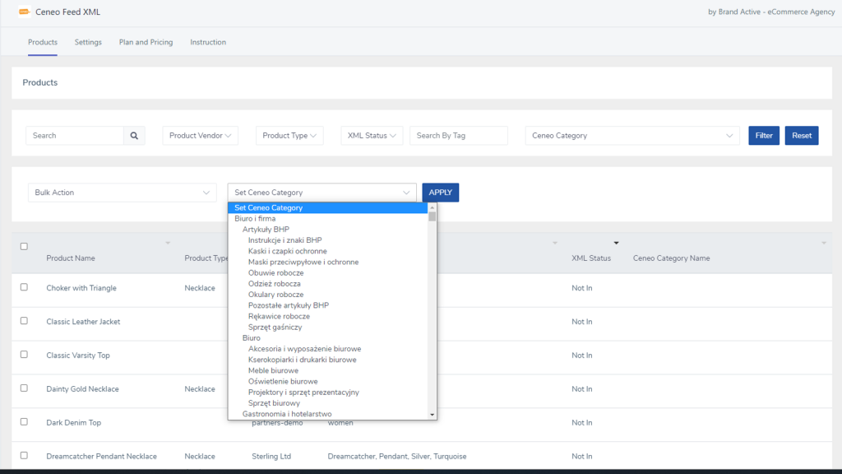Click the category list scrollbar thumb
Image resolution: width=842 pixels, height=474 pixels.
(433, 217)
